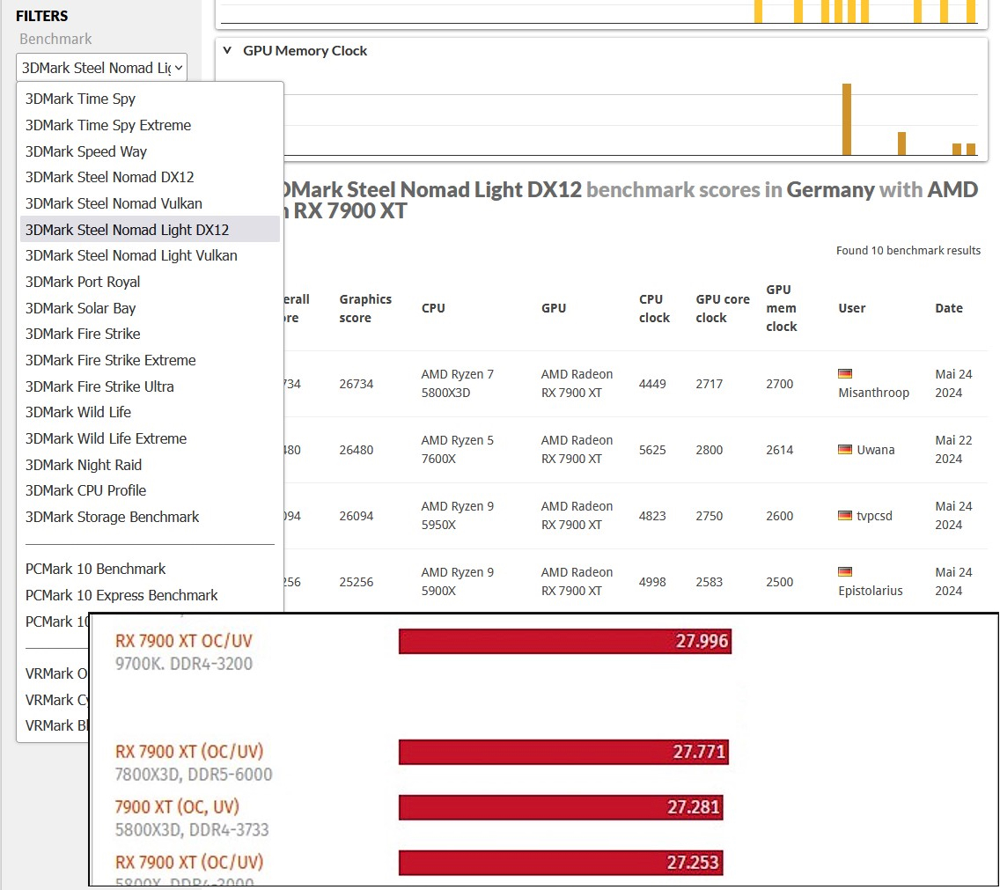This screenshot has height=890, width=1000.
Task: Select 3DMark Solar Bay benchmark
Action: pos(80,308)
